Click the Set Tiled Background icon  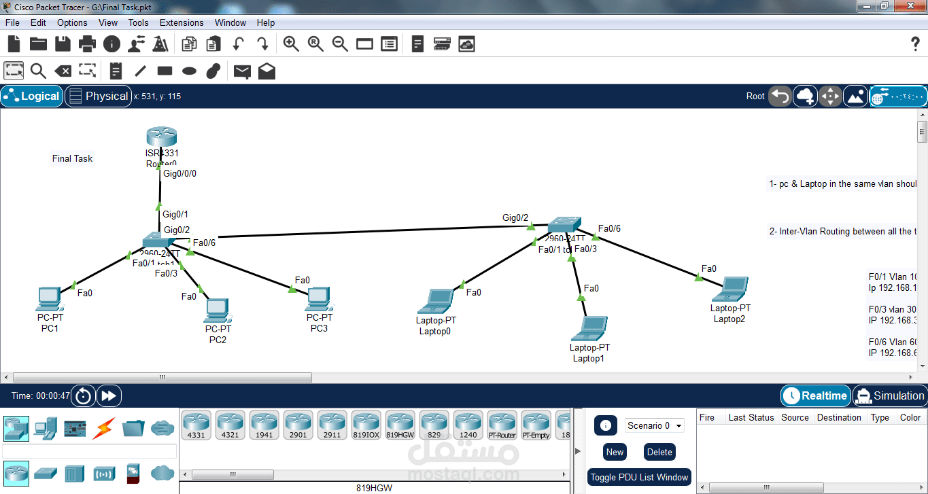[855, 96]
